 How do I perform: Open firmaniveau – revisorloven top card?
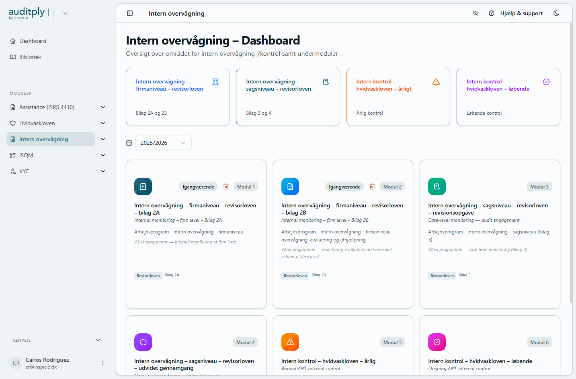pyautogui.click(x=178, y=97)
